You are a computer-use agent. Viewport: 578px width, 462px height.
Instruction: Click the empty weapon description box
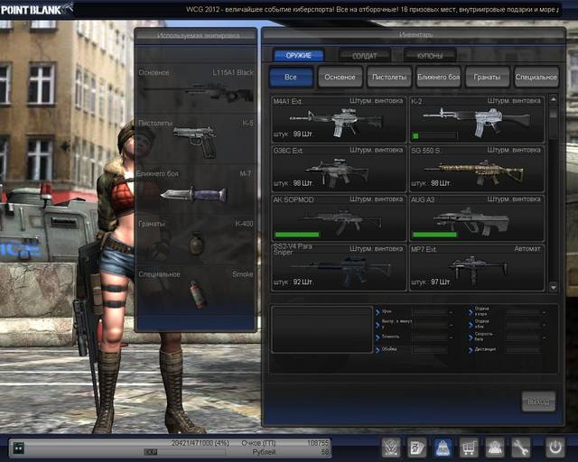[322, 329]
